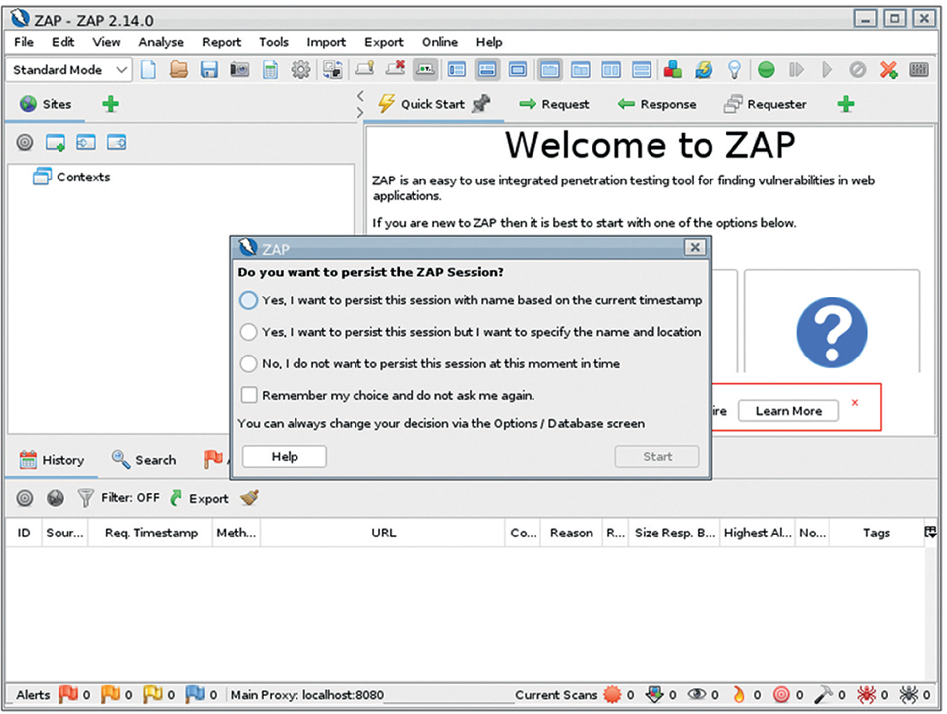Image resolution: width=947 pixels, height=714 pixels.
Task: Click the pin icon on the Quick Start tab
Action: 481,104
